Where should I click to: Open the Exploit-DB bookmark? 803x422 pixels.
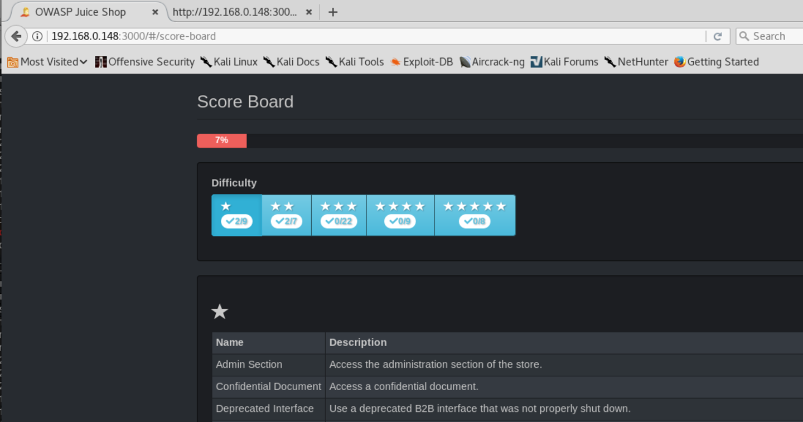tap(422, 62)
